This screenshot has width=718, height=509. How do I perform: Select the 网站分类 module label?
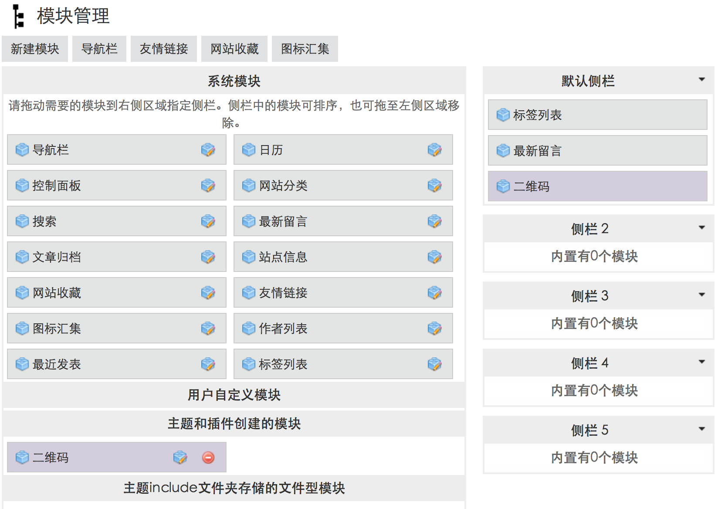pos(283,186)
